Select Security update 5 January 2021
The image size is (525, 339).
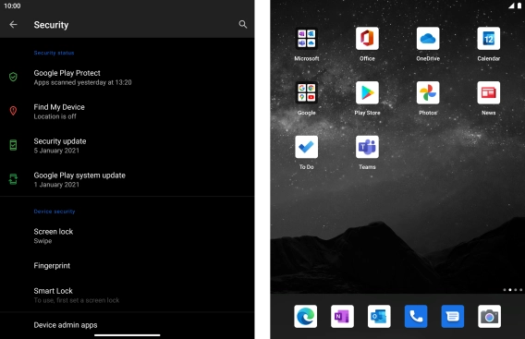128,146
